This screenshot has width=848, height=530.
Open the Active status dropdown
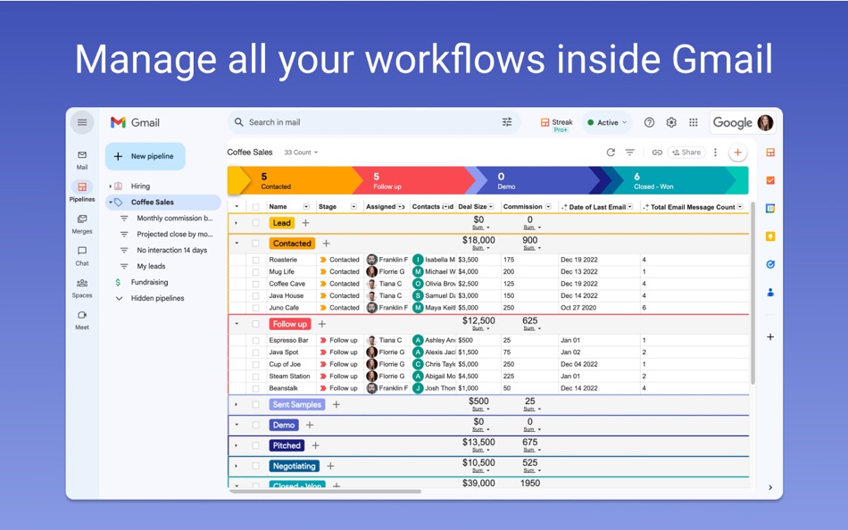(x=607, y=123)
